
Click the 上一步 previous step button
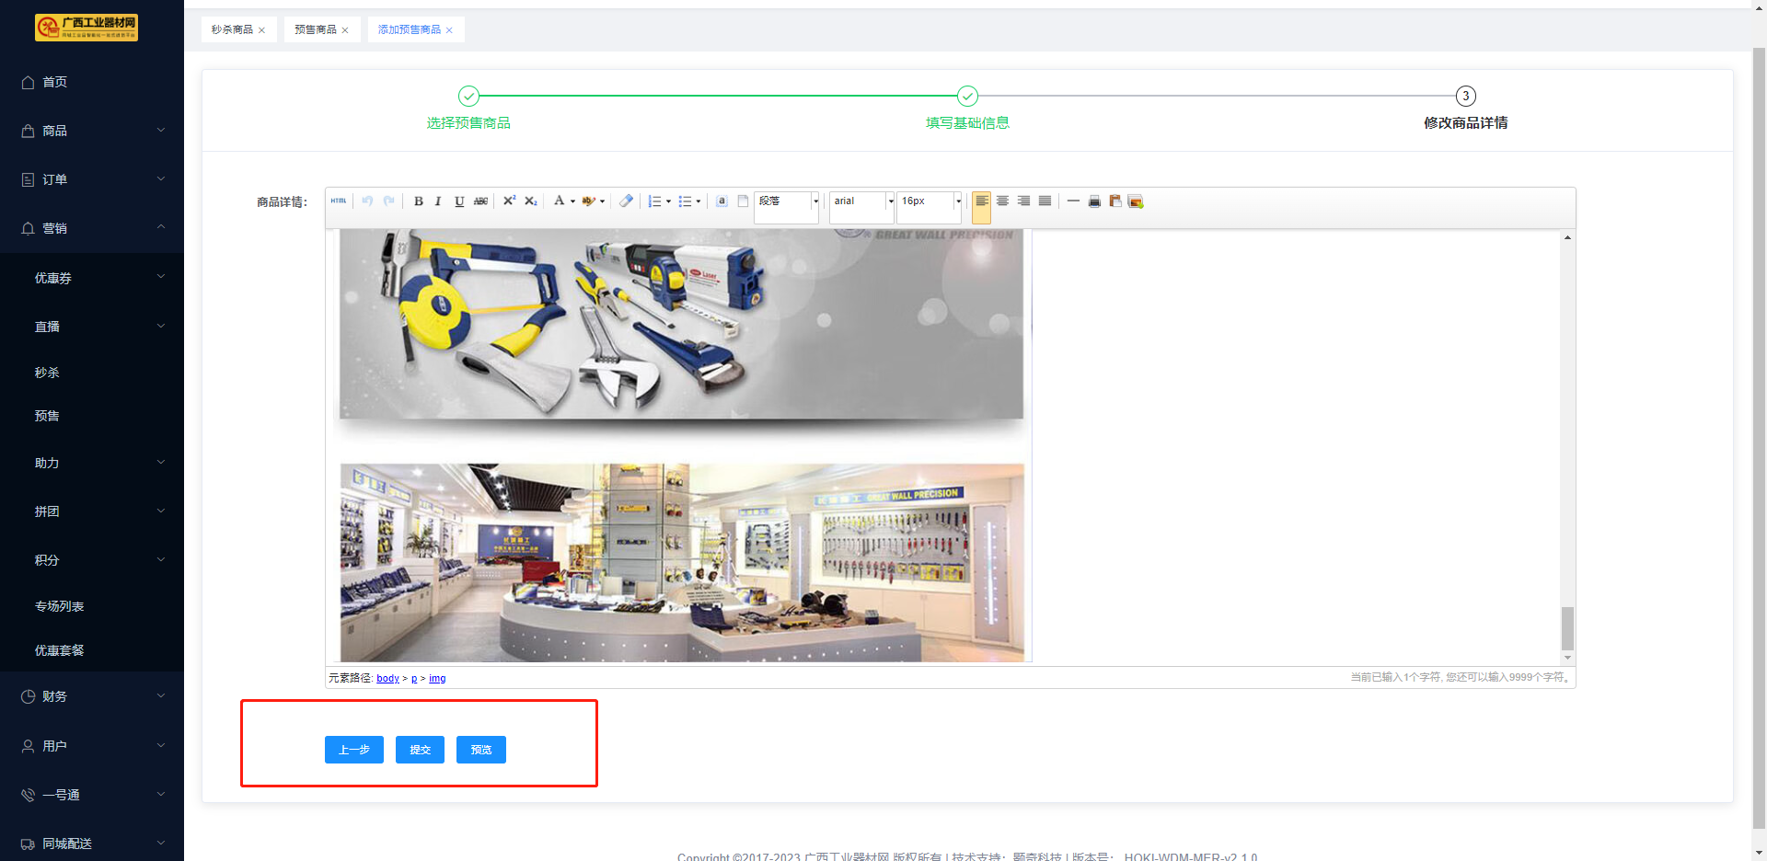click(353, 750)
